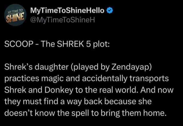Click the MY TIME TO text in avatar
This screenshot has height=126, width=183.
[x=15, y=11]
